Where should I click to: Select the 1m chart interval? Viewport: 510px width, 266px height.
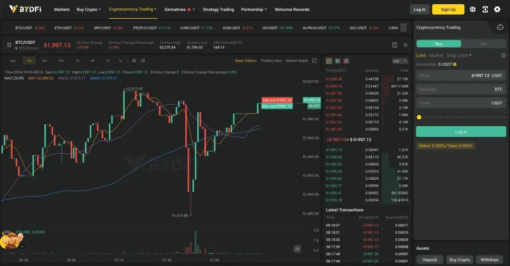[29, 61]
